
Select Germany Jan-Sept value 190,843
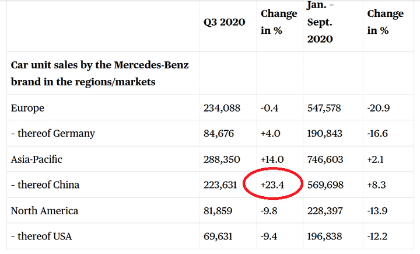point(325,133)
